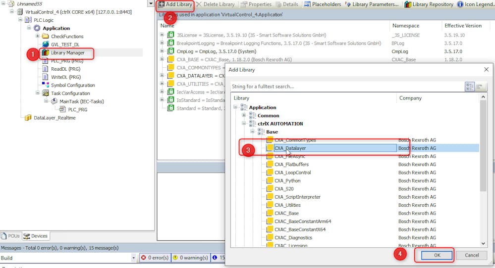495x268 pixels.
Task: Click the CXA_BASE library yellow icon
Action: (x=171, y=59)
